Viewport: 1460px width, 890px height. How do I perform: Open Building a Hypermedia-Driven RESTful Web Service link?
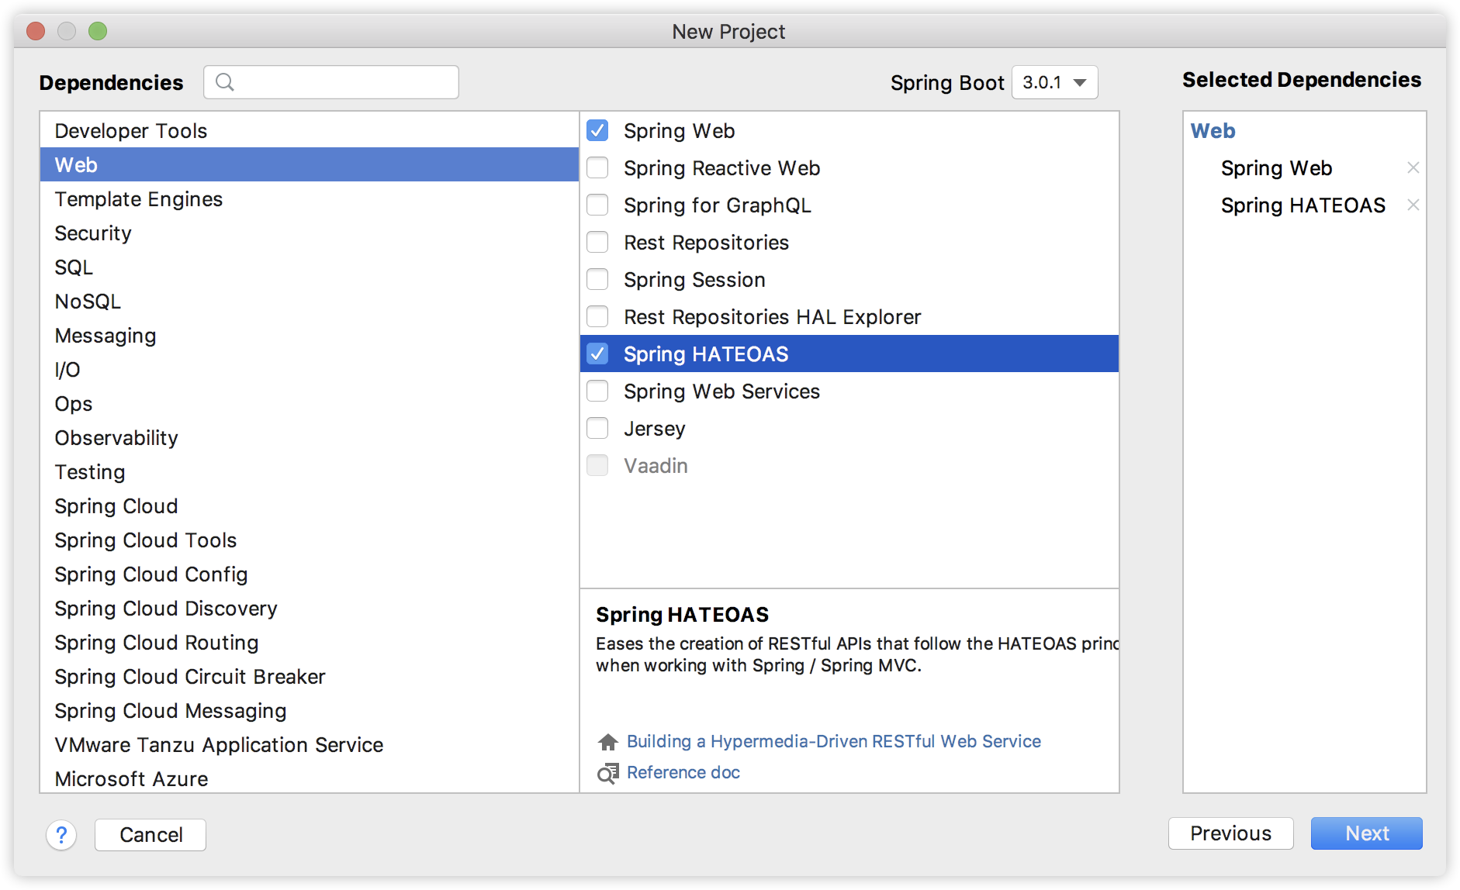833,742
